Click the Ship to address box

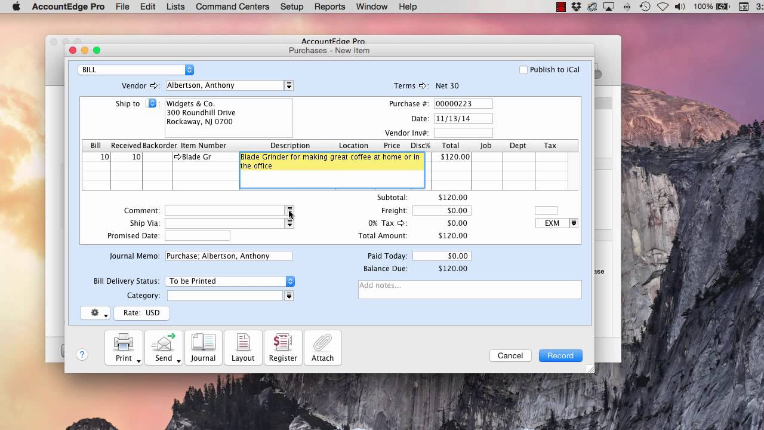pos(229,118)
